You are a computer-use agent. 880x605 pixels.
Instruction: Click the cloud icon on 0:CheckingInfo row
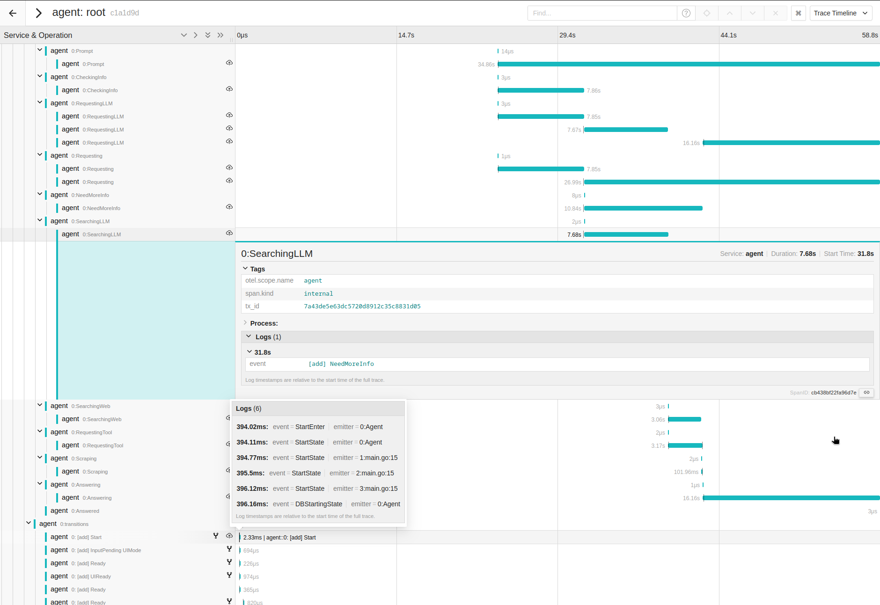229,89
